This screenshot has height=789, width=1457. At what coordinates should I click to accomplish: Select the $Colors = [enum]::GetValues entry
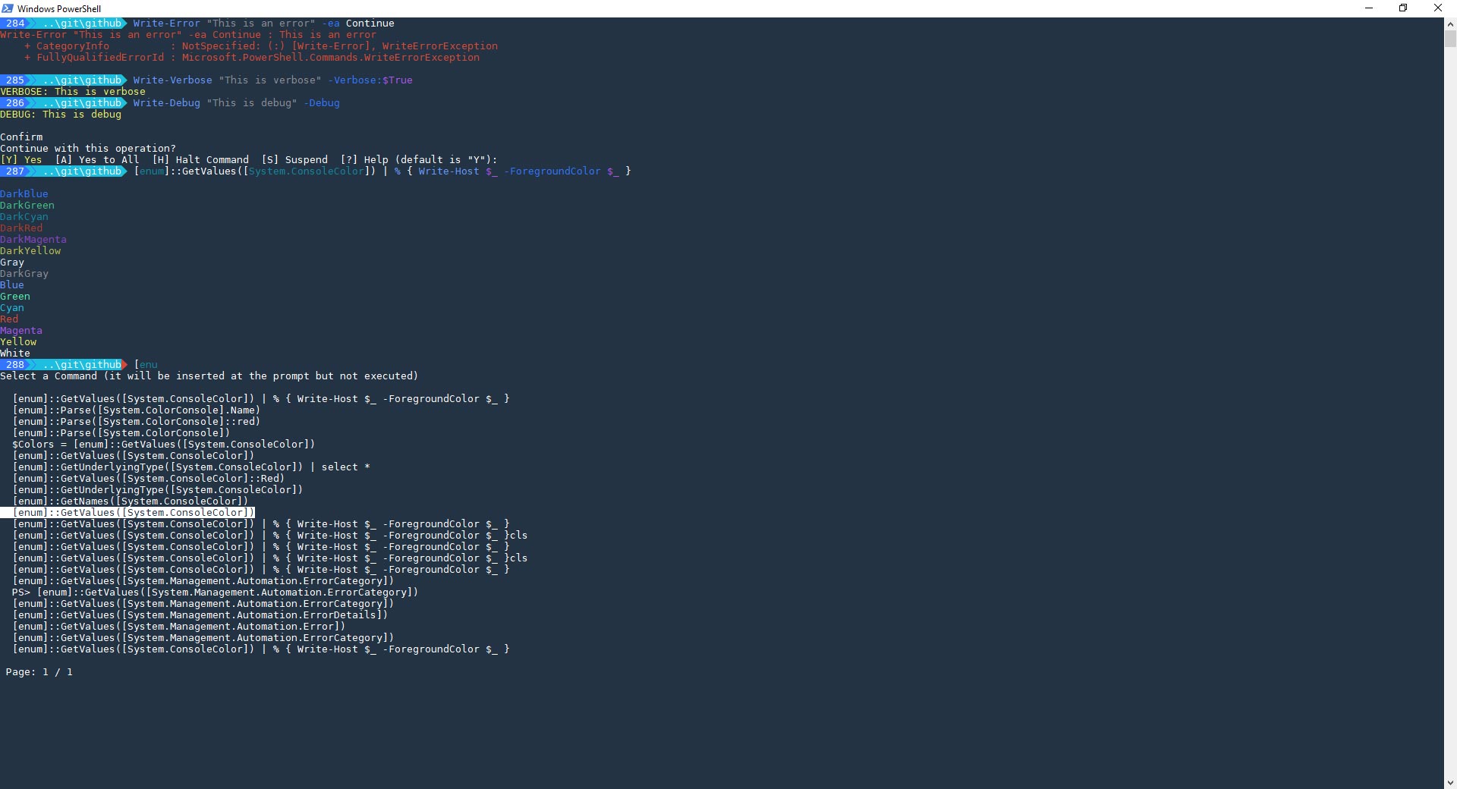[163, 445]
